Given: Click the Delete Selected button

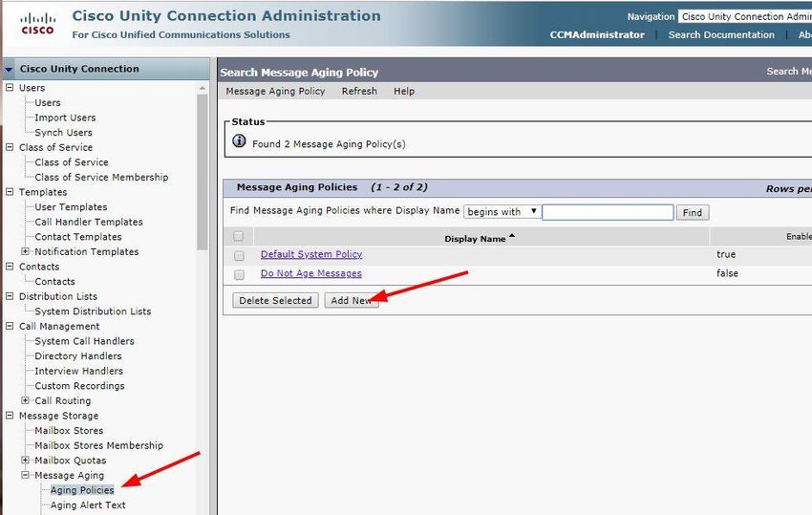Looking at the screenshot, I should point(275,301).
